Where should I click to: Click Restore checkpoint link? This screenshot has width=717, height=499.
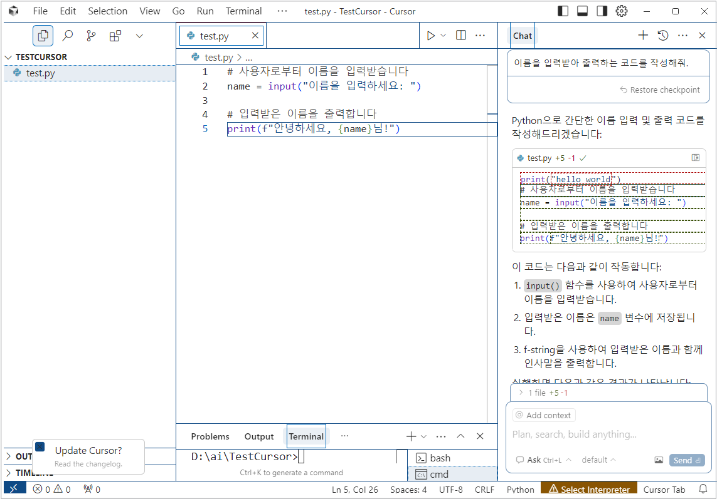click(660, 90)
